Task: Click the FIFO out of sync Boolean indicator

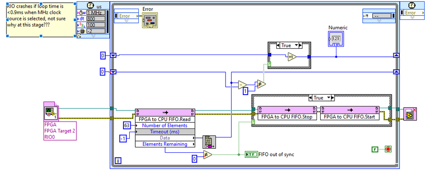Action: [x=251, y=155]
